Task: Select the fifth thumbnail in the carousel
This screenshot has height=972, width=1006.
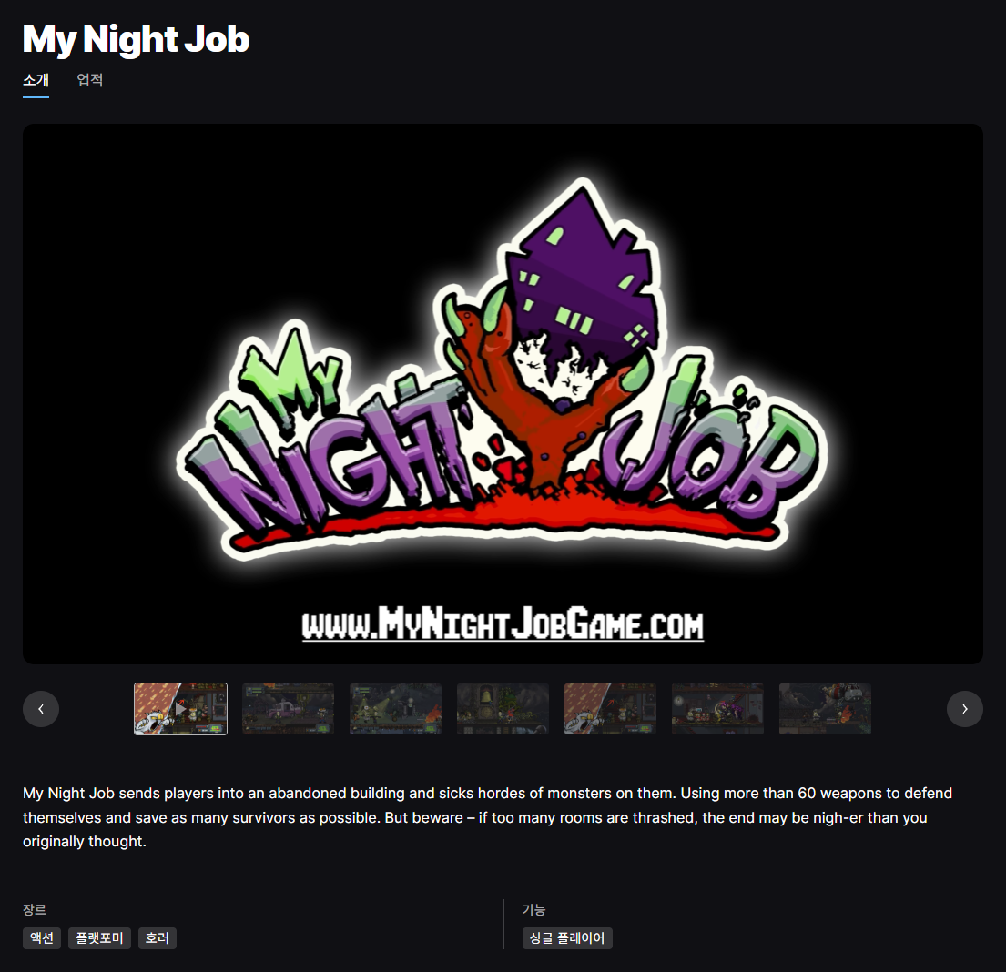Action: pyautogui.click(x=610, y=709)
